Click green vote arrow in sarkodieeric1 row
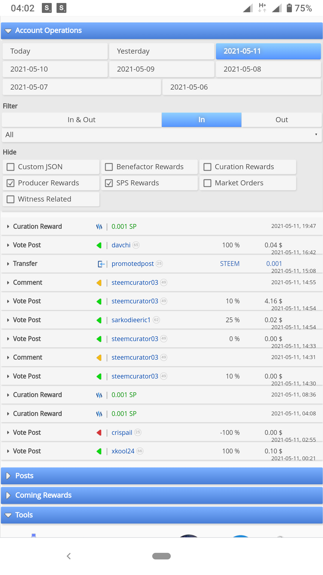This screenshot has height=575, width=323. 99,320
